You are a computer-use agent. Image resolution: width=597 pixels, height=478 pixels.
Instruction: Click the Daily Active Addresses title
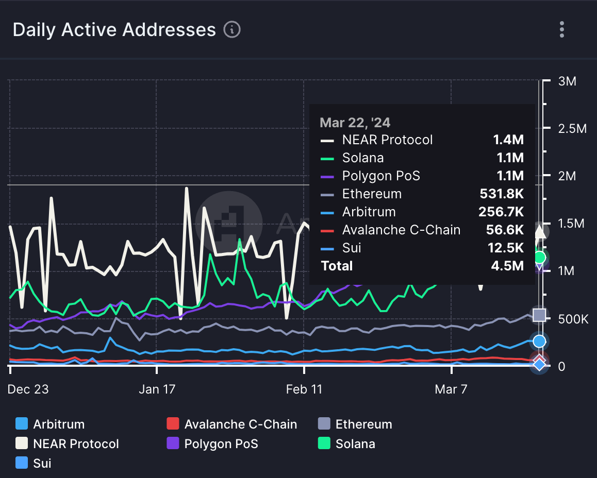[114, 30]
